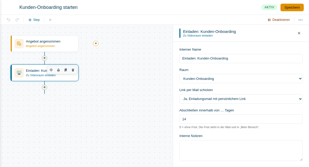Open the Link per Mail schicken dropdown
The width and height of the screenshot is (309, 167).
tap(241, 99)
